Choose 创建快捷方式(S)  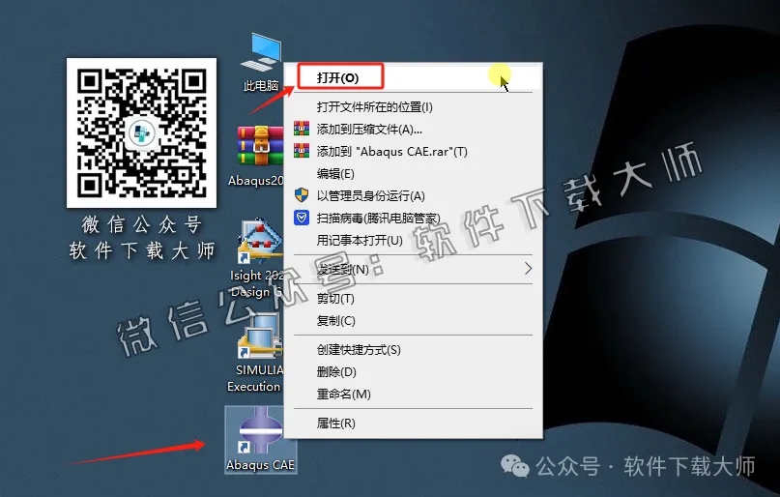tap(414, 350)
